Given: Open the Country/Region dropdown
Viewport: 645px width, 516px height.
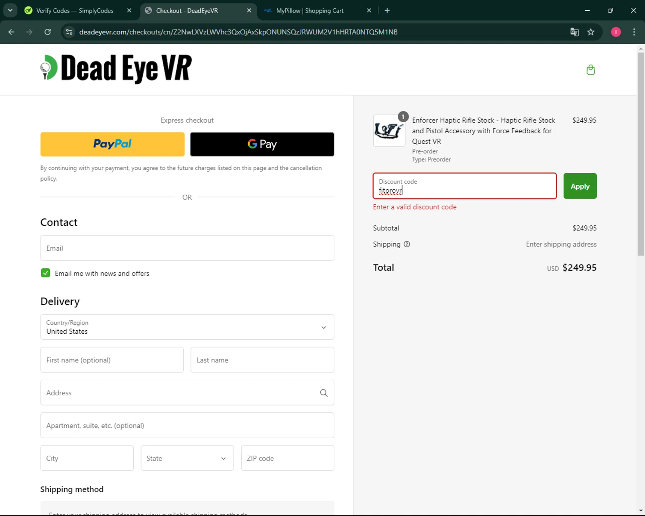Looking at the screenshot, I should [x=187, y=327].
